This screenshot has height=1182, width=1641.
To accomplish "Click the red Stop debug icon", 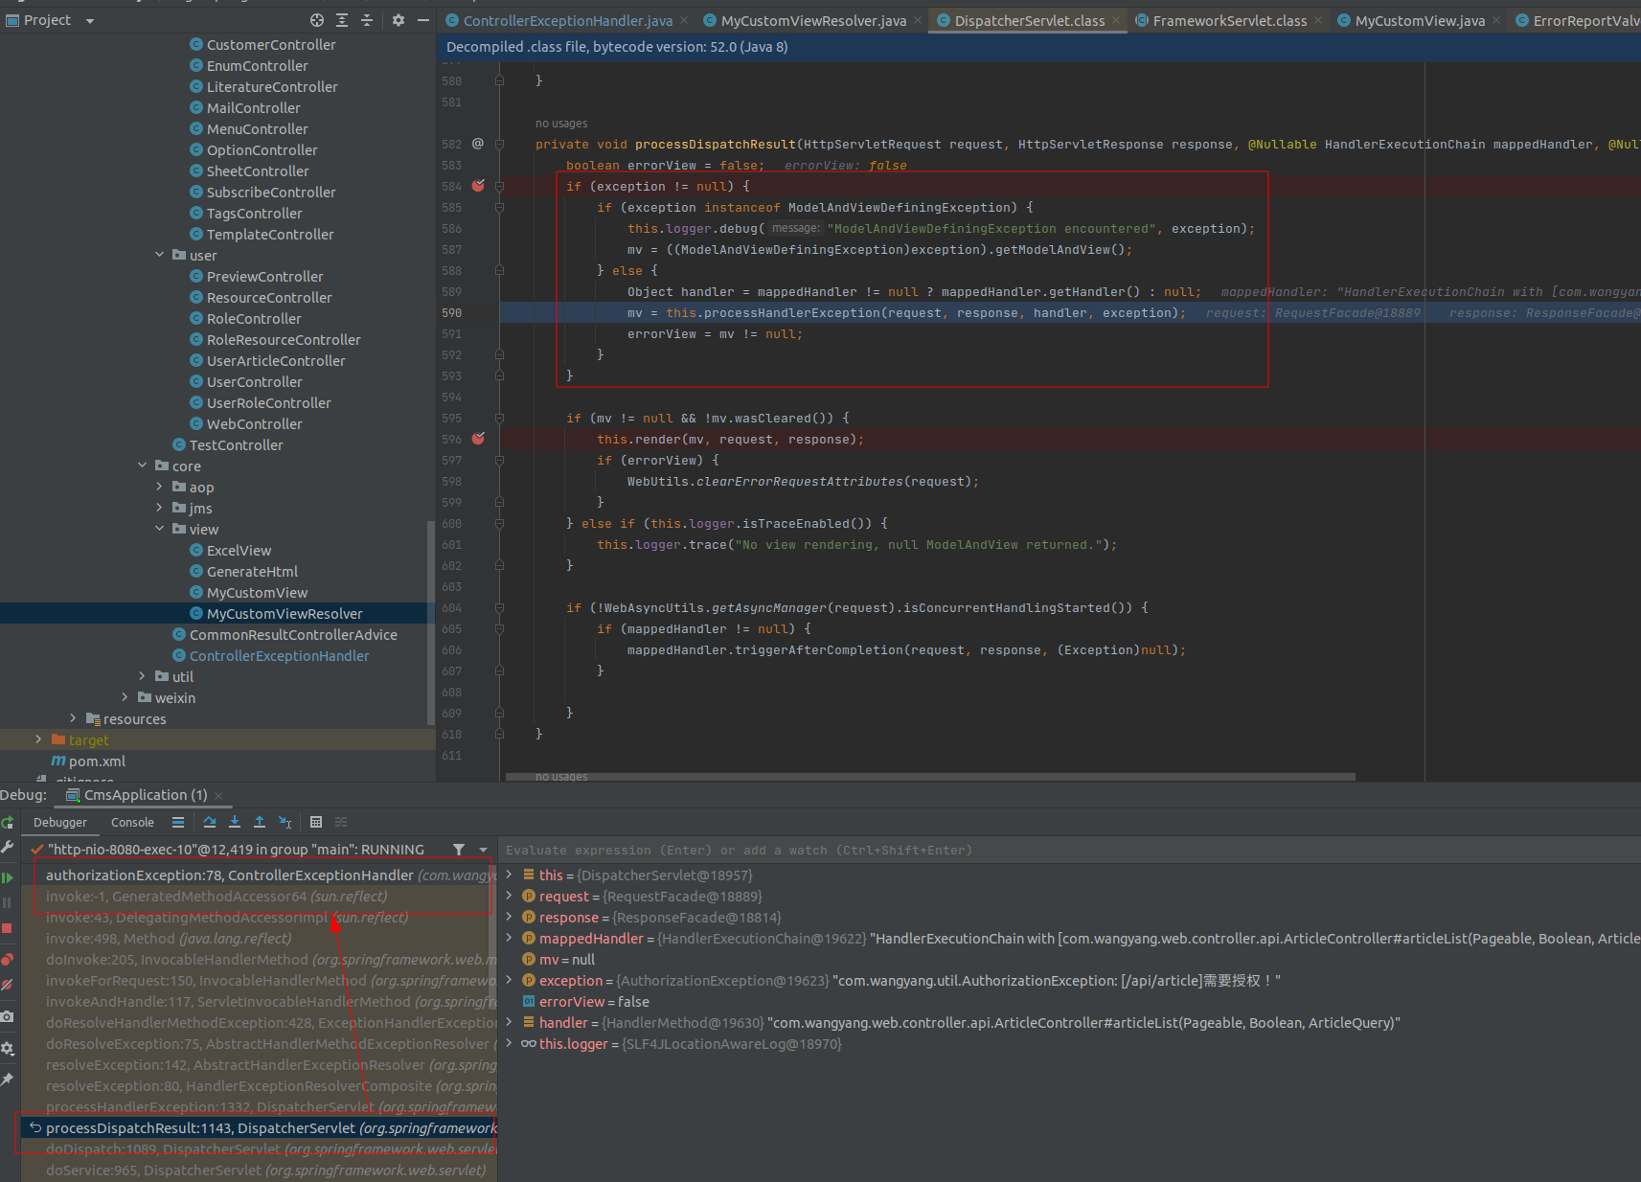I will click(8, 928).
